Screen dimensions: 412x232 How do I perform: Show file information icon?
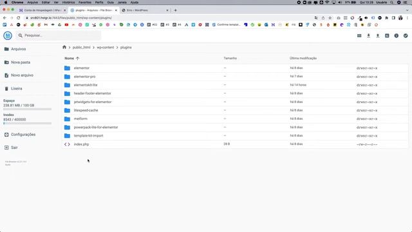pyautogui.click(x=397, y=35)
